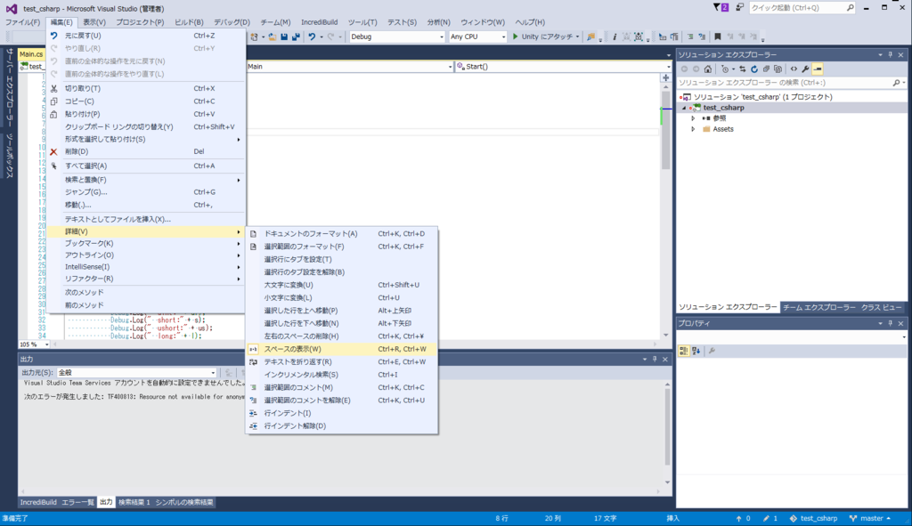Expand the 参照 tree node

693,118
